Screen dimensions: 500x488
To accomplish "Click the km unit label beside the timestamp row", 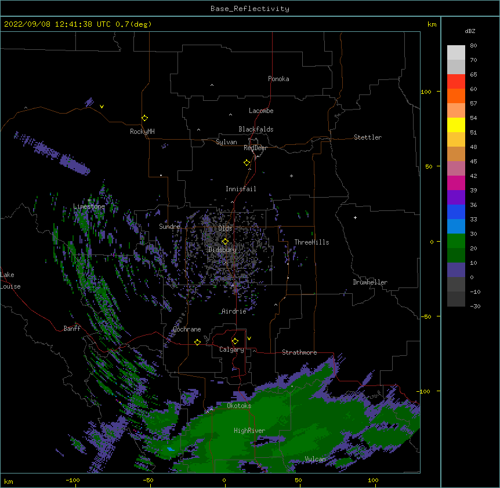I will [x=432, y=24].
